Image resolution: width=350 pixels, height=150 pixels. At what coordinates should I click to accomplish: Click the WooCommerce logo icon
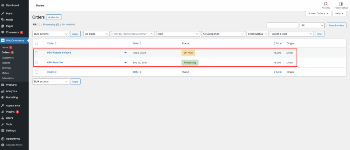pyautogui.click(x=3, y=40)
